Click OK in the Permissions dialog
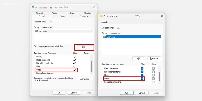The image size is (202, 101). point(127,93)
